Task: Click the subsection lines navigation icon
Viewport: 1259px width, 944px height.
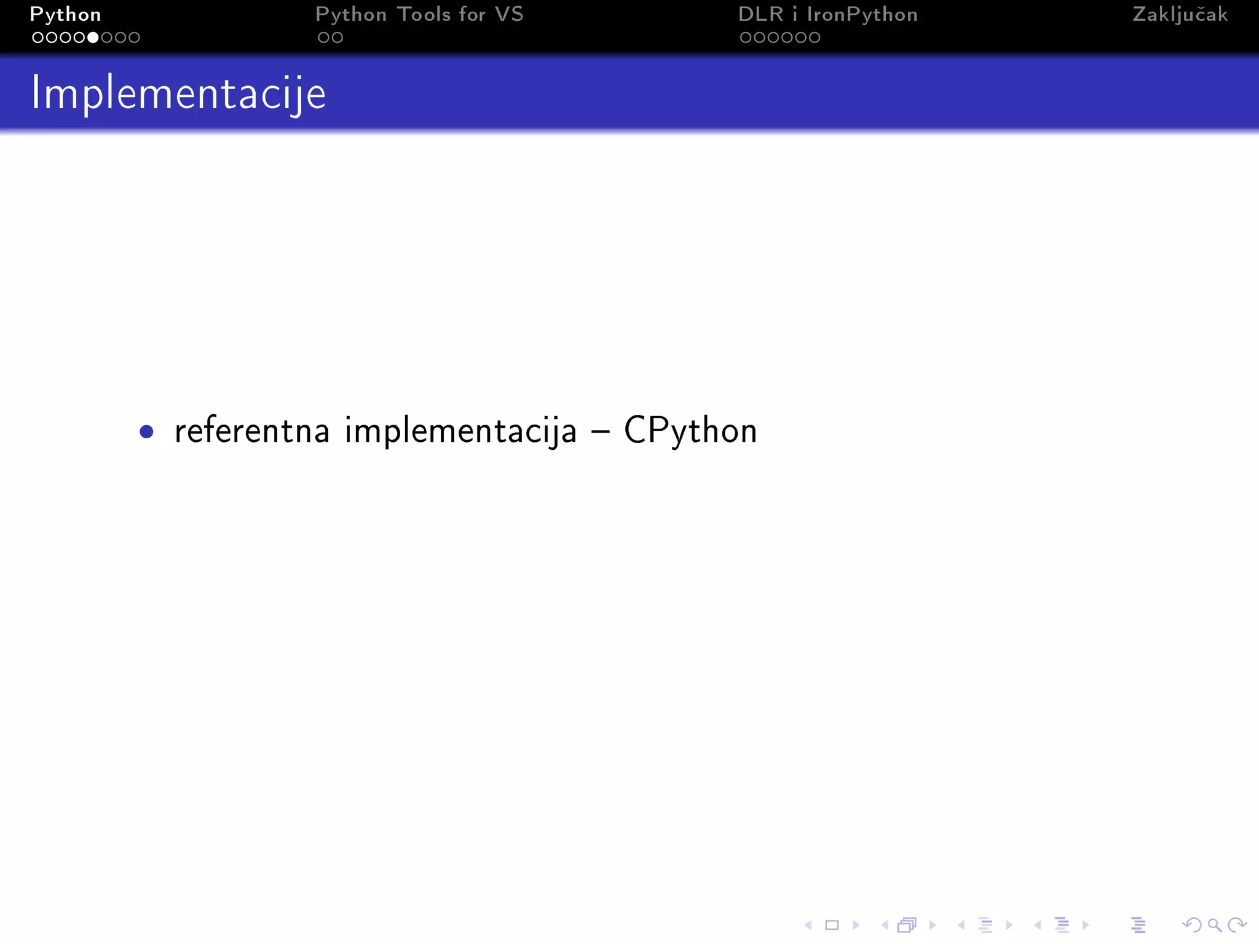Action: coord(985,925)
